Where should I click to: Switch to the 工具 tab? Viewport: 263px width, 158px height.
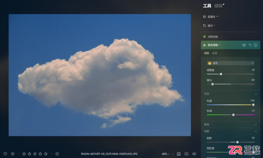coord(207,6)
